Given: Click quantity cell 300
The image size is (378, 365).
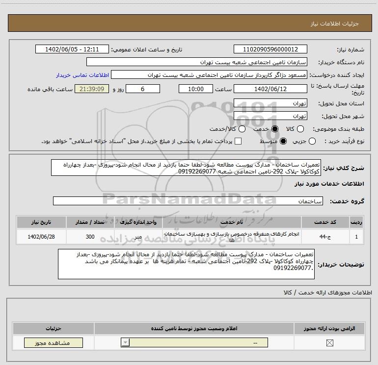Looking at the screenshot, I should [90, 237].
